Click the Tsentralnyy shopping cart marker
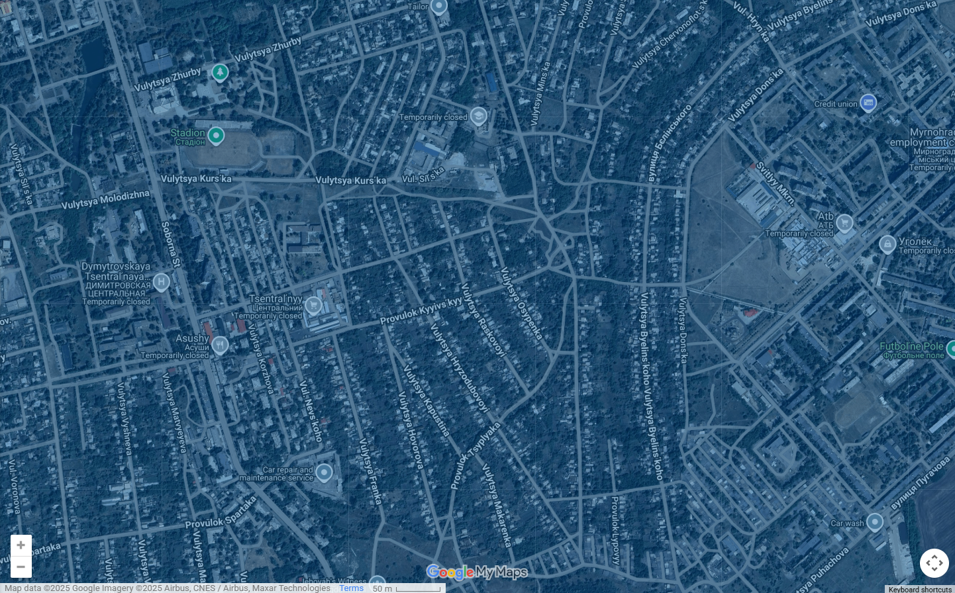This screenshot has height=593, width=955. click(313, 305)
